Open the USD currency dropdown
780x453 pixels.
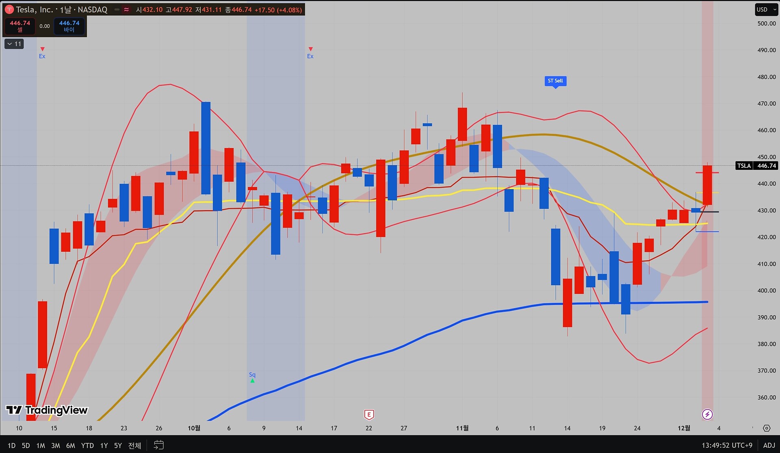766,9
